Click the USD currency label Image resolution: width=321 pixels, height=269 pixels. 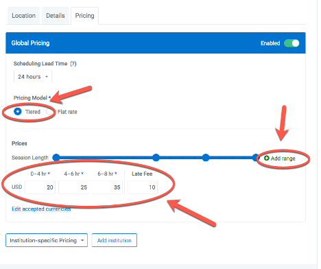17,187
